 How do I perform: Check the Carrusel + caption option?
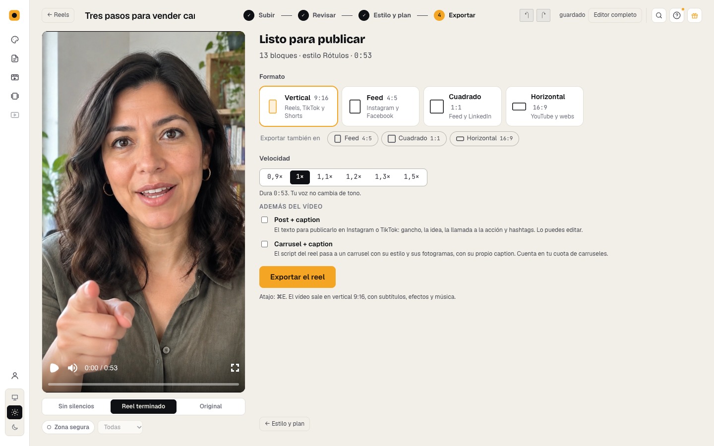(x=265, y=244)
